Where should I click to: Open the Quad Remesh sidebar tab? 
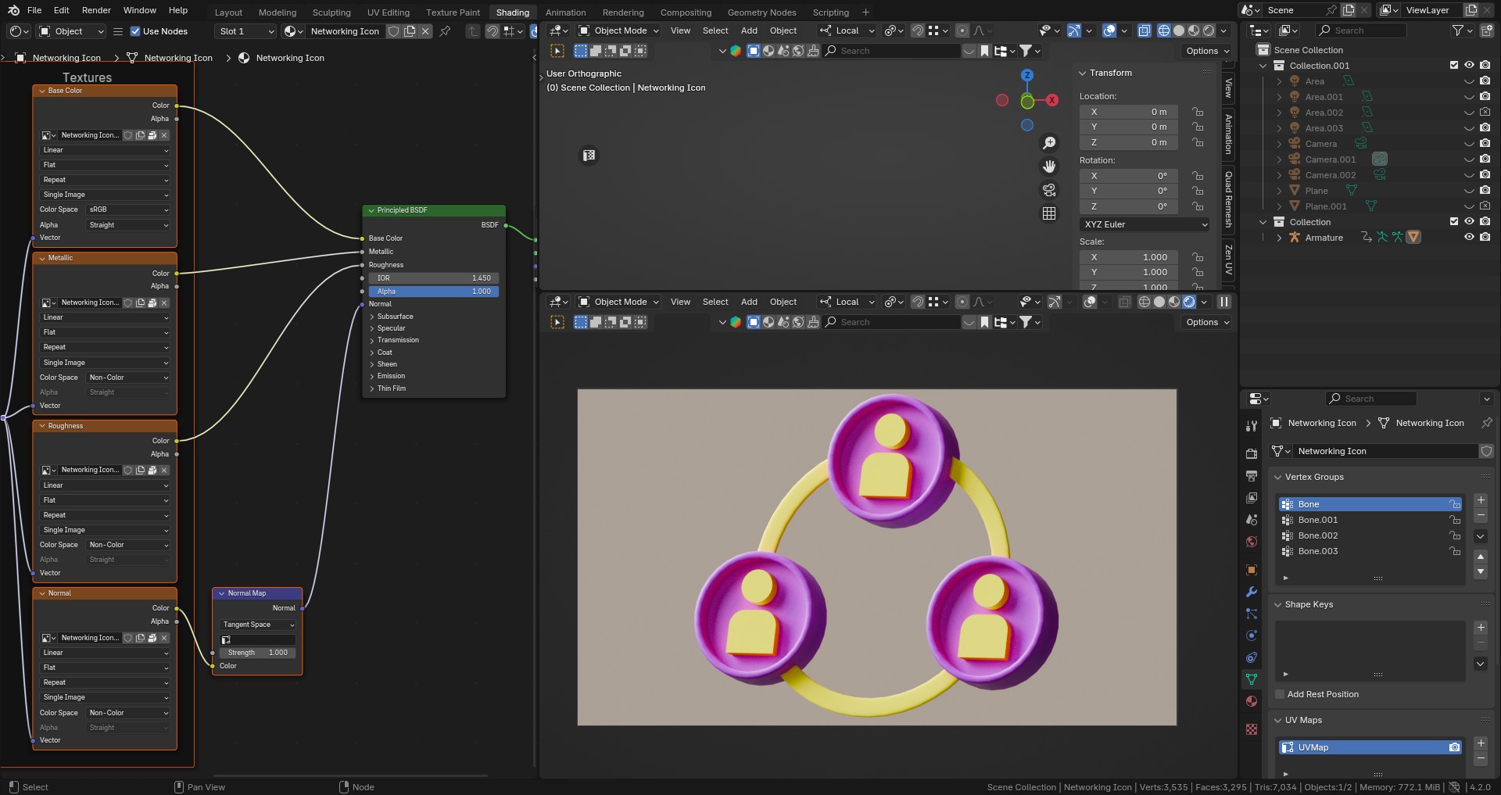coord(1229,199)
